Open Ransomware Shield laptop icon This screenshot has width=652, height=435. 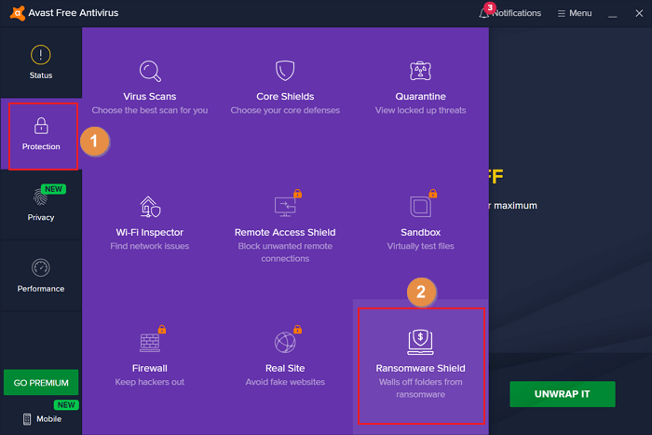[x=420, y=342]
